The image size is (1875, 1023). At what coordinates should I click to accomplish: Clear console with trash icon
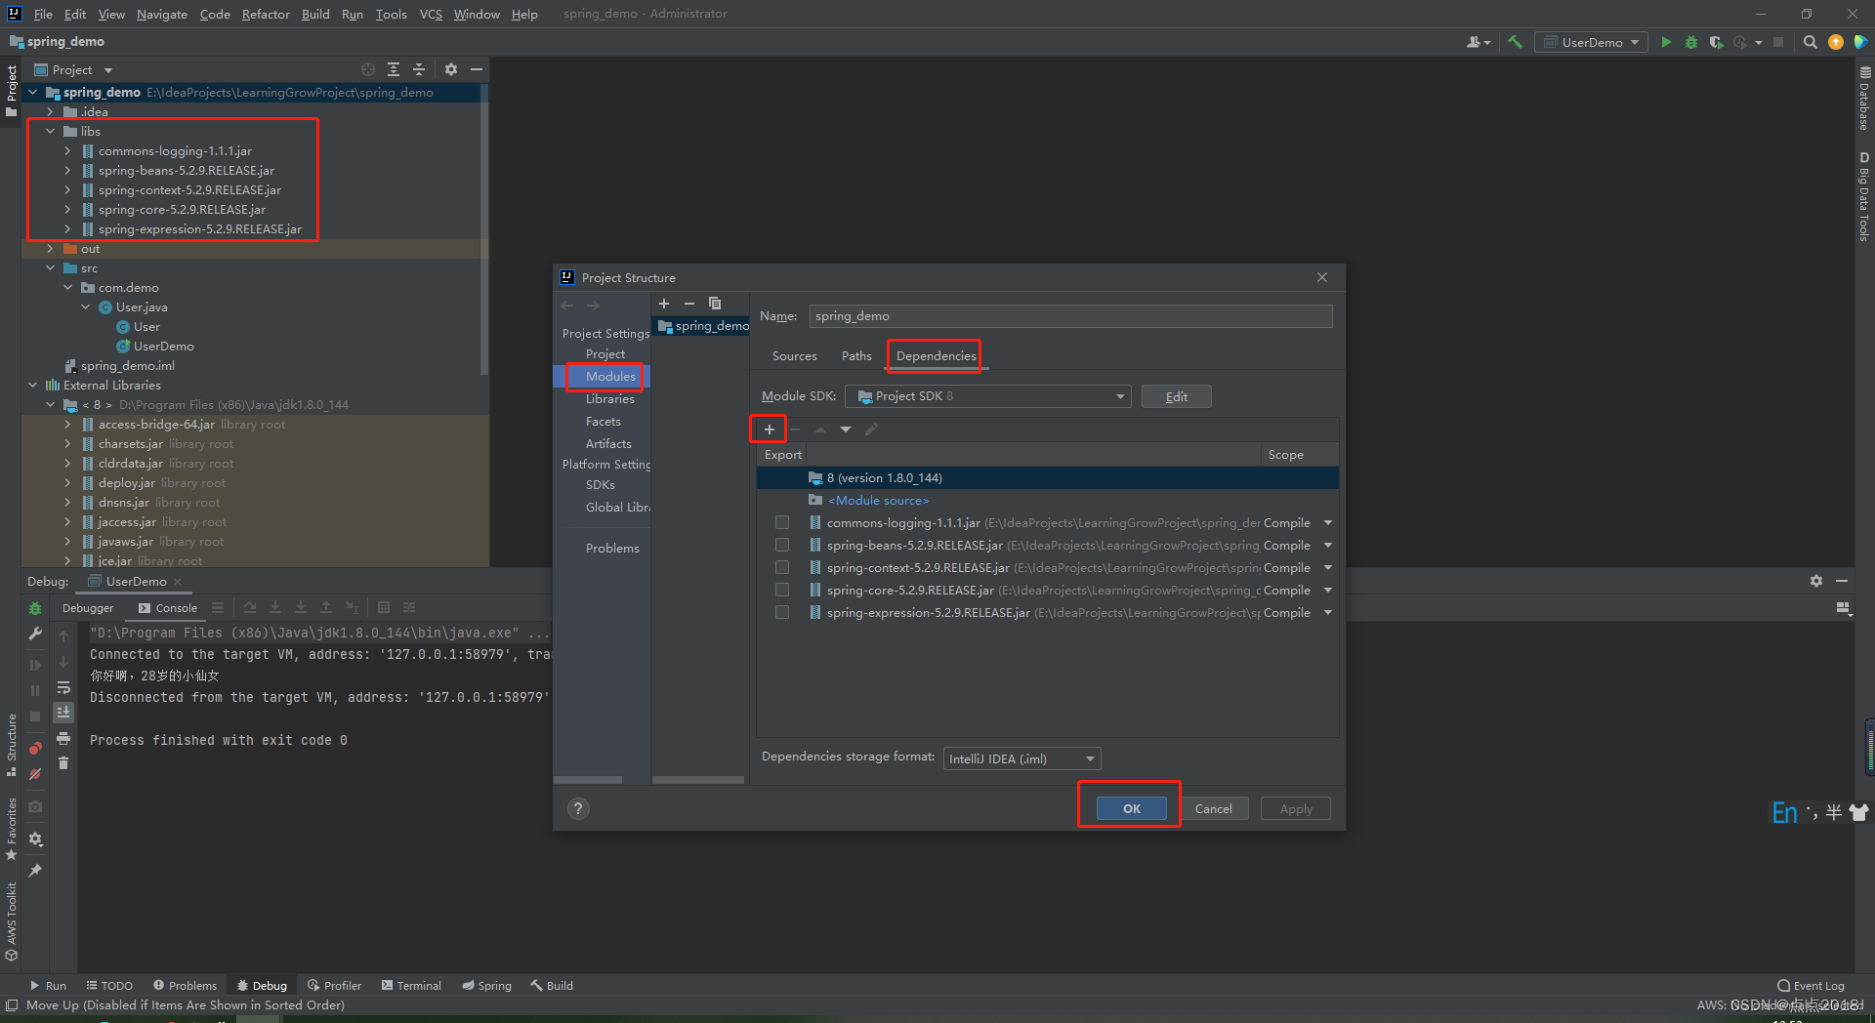pyautogui.click(x=63, y=763)
